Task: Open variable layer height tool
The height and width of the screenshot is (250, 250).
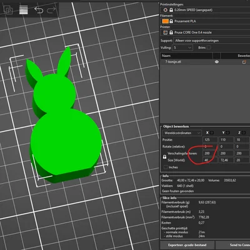Action: pos(24,10)
